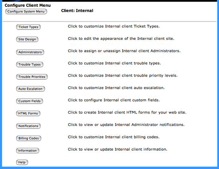This screenshot has width=219, height=169.
Task: Click the Trouble Priorities button
Action: tap(32, 77)
